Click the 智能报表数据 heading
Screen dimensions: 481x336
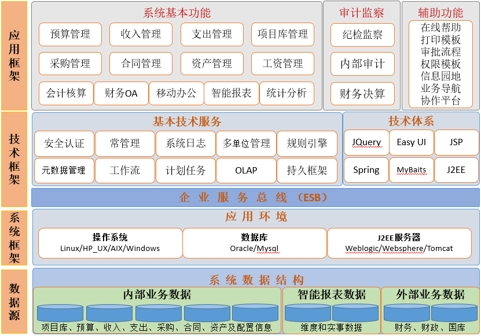click(332, 294)
